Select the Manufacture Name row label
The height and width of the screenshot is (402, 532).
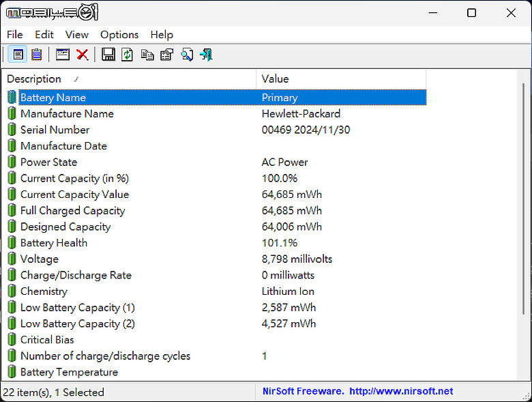point(67,113)
